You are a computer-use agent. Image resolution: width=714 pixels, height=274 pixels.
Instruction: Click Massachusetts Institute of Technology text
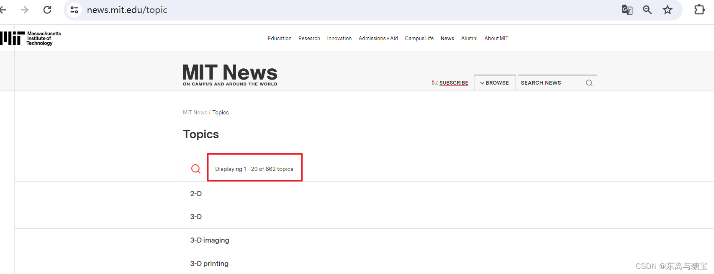[44, 38]
